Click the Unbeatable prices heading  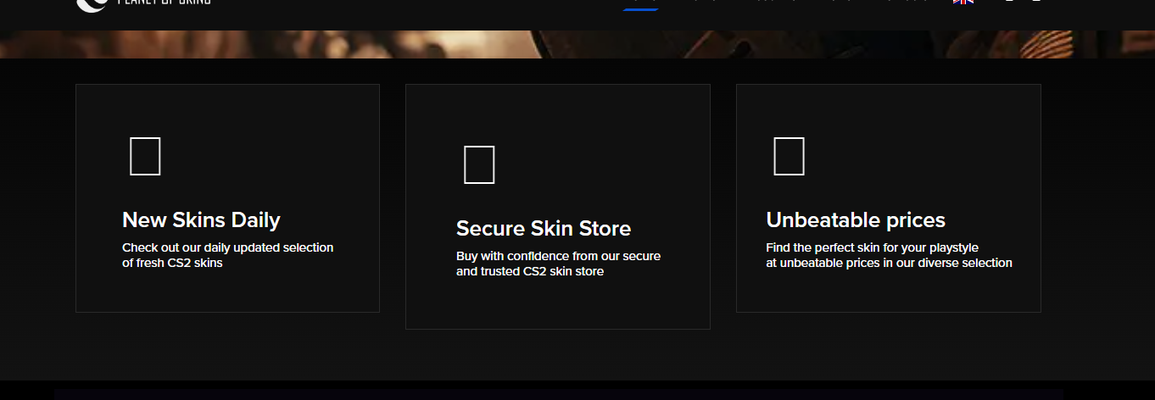(x=856, y=220)
